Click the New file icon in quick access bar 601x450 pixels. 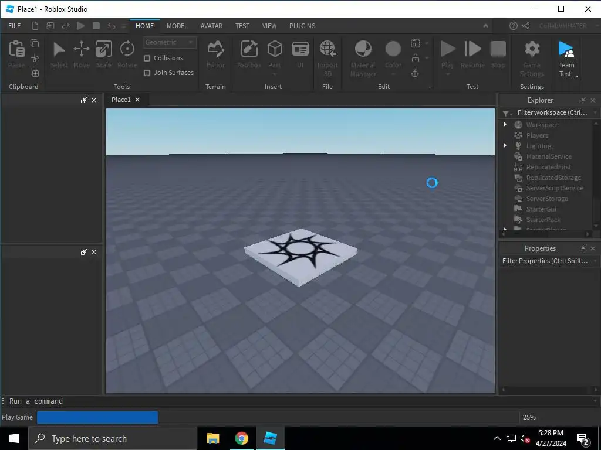(x=35, y=26)
